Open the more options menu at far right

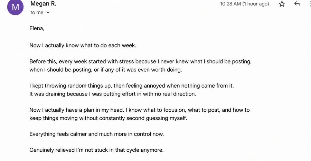coord(310,4)
